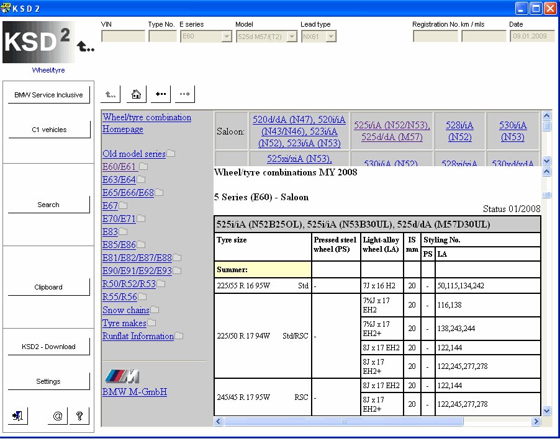Open the C1 vehicles section
Viewport: 560px width, 439px height.
(x=49, y=130)
